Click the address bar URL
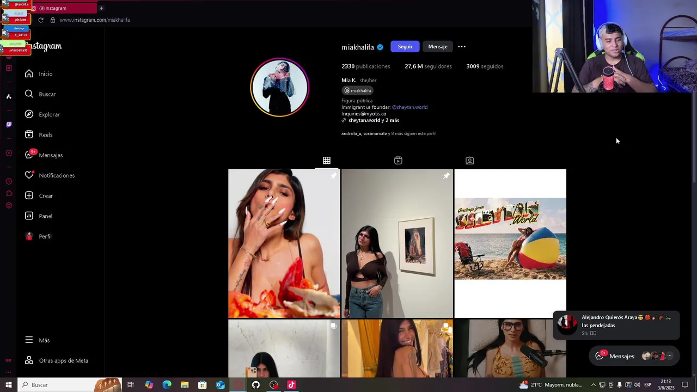The width and height of the screenshot is (697, 392). tap(95, 20)
